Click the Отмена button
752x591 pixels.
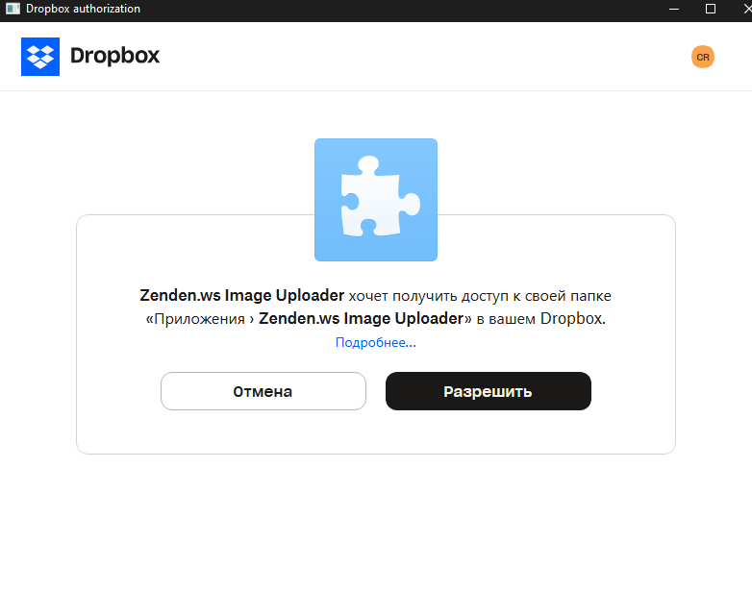[263, 391]
